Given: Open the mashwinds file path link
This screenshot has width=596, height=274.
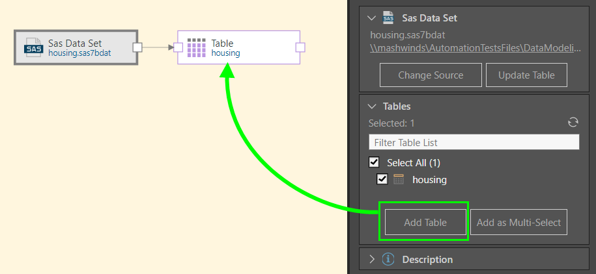Looking at the screenshot, I should 474,48.
